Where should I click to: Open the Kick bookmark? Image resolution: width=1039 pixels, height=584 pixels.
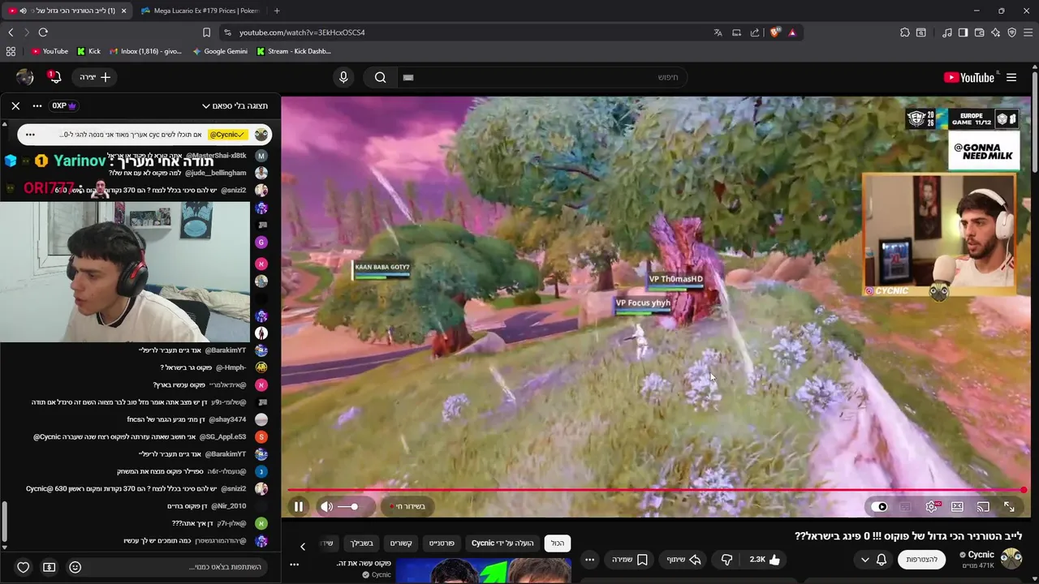coord(89,51)
